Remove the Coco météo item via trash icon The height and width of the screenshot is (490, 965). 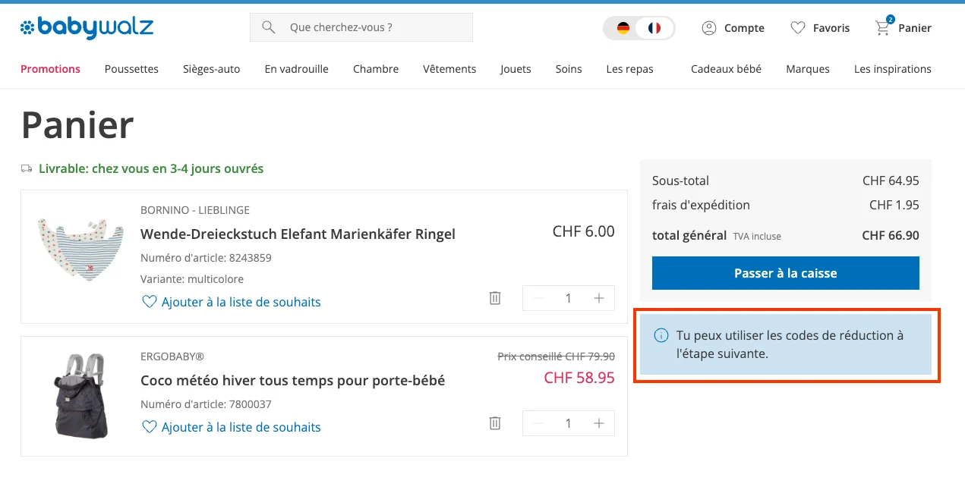[x=494, y=423]
